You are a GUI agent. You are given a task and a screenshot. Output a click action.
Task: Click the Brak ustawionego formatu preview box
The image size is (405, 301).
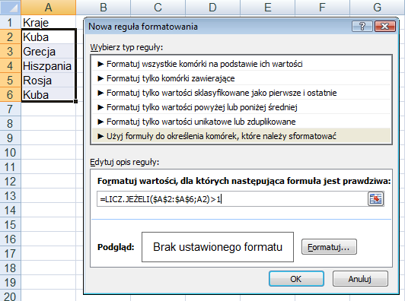(x=218, y=247)
